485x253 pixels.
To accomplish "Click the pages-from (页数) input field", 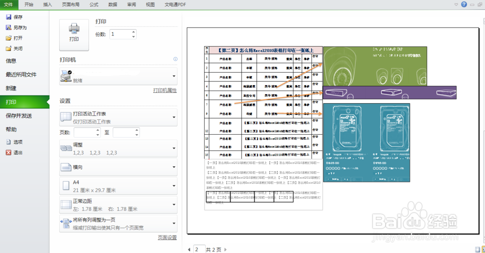I will coord(85,133).
